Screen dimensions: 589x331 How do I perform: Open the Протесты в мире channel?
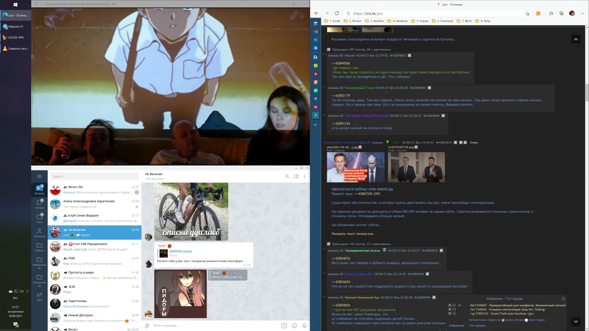(x=94, y=275)
